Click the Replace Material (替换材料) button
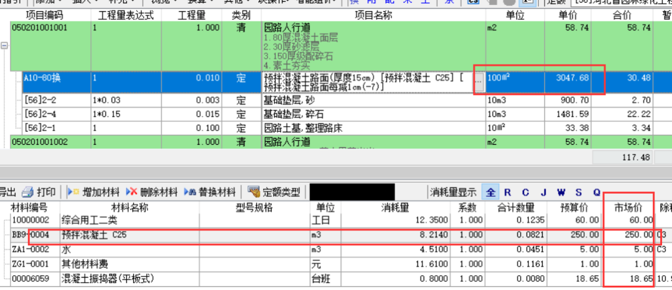This screenshot has width=672, height=290. tap(210, 191)
